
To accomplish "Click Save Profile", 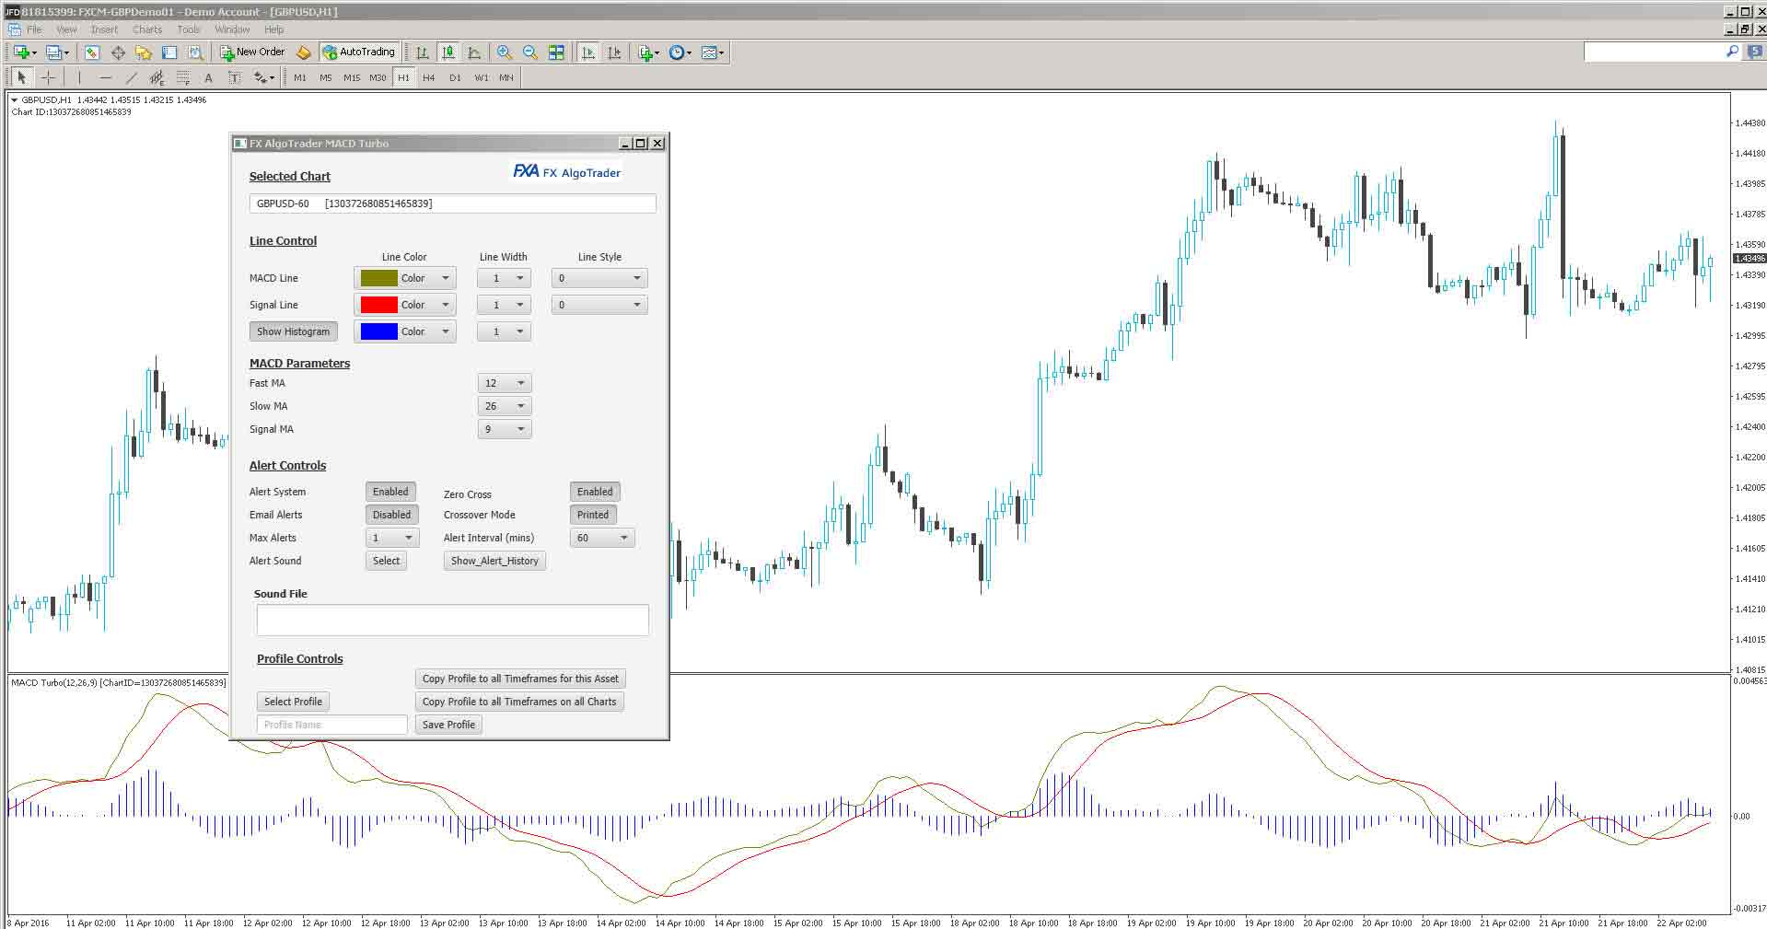I will tap(448, 725).
